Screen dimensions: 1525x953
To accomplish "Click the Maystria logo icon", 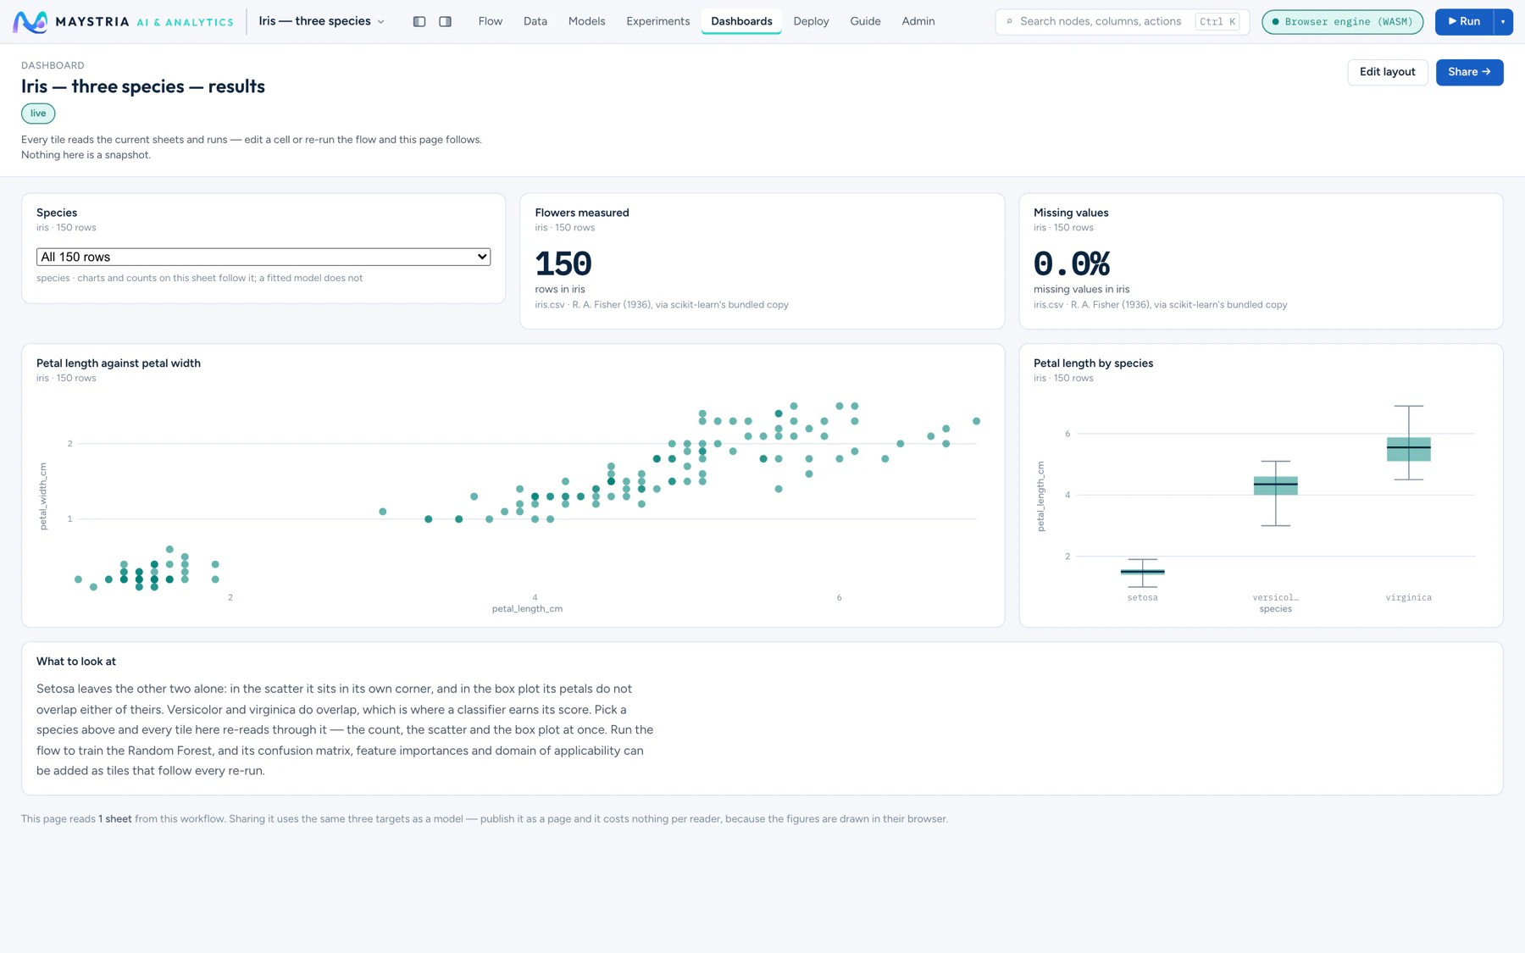I will click(x=30, y=22).
